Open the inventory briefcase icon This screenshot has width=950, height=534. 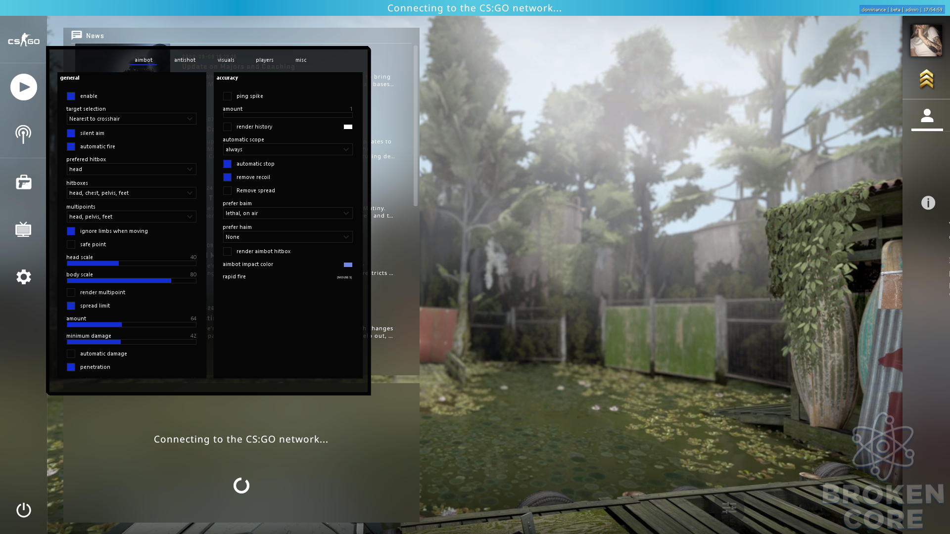click(23, 182)
